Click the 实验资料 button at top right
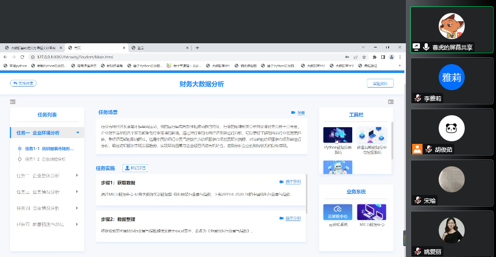The width and height of the screenshot is (496, 257). [x=380, y=83]
